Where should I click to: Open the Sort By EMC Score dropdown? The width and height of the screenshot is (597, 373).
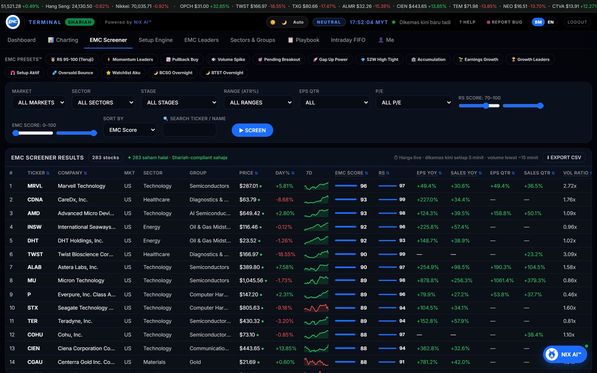(130, 130)
